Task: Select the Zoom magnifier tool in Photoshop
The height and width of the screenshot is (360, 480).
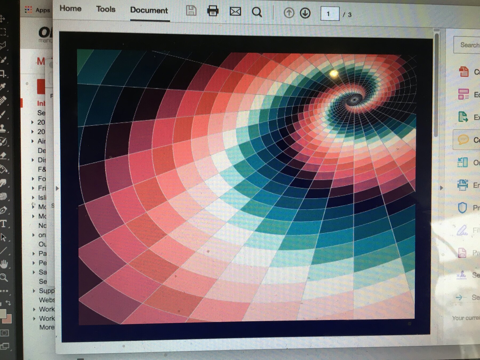Action: pos(4,278)
